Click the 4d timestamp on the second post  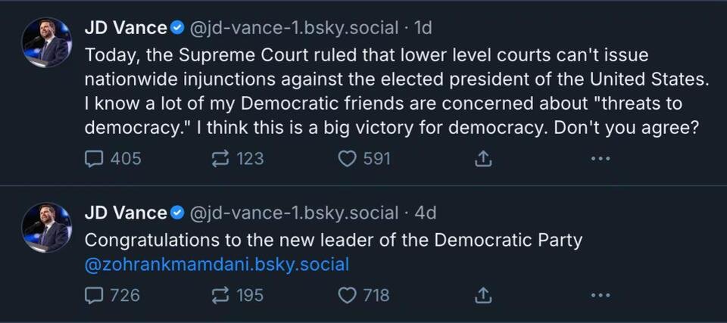tap(425, 213)
